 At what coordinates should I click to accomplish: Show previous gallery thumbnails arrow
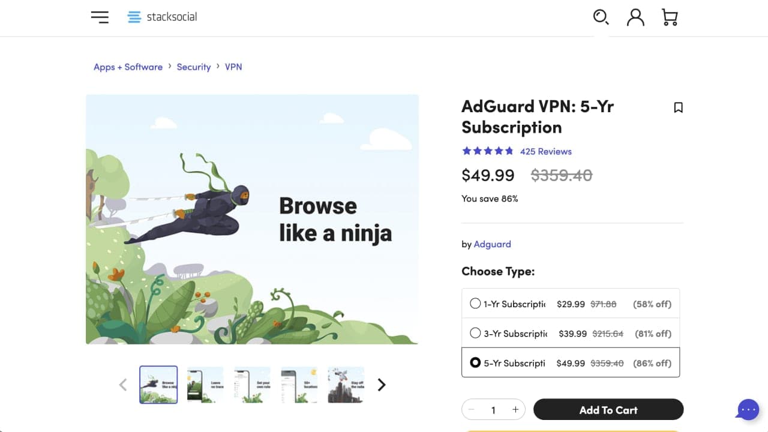(123, 385)
